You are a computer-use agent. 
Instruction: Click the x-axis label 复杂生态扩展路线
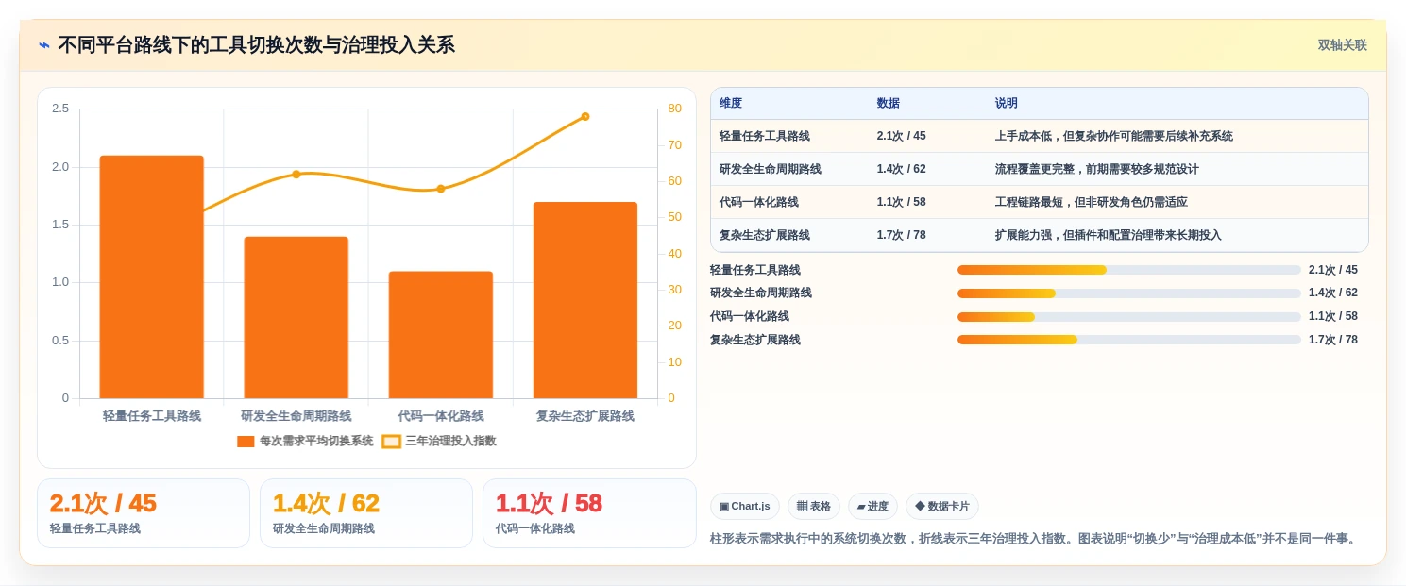(x=585, y=416)
